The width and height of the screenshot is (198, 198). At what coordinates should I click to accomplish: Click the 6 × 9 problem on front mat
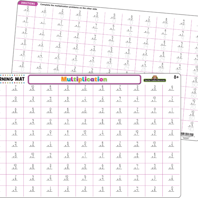[67, 144]
